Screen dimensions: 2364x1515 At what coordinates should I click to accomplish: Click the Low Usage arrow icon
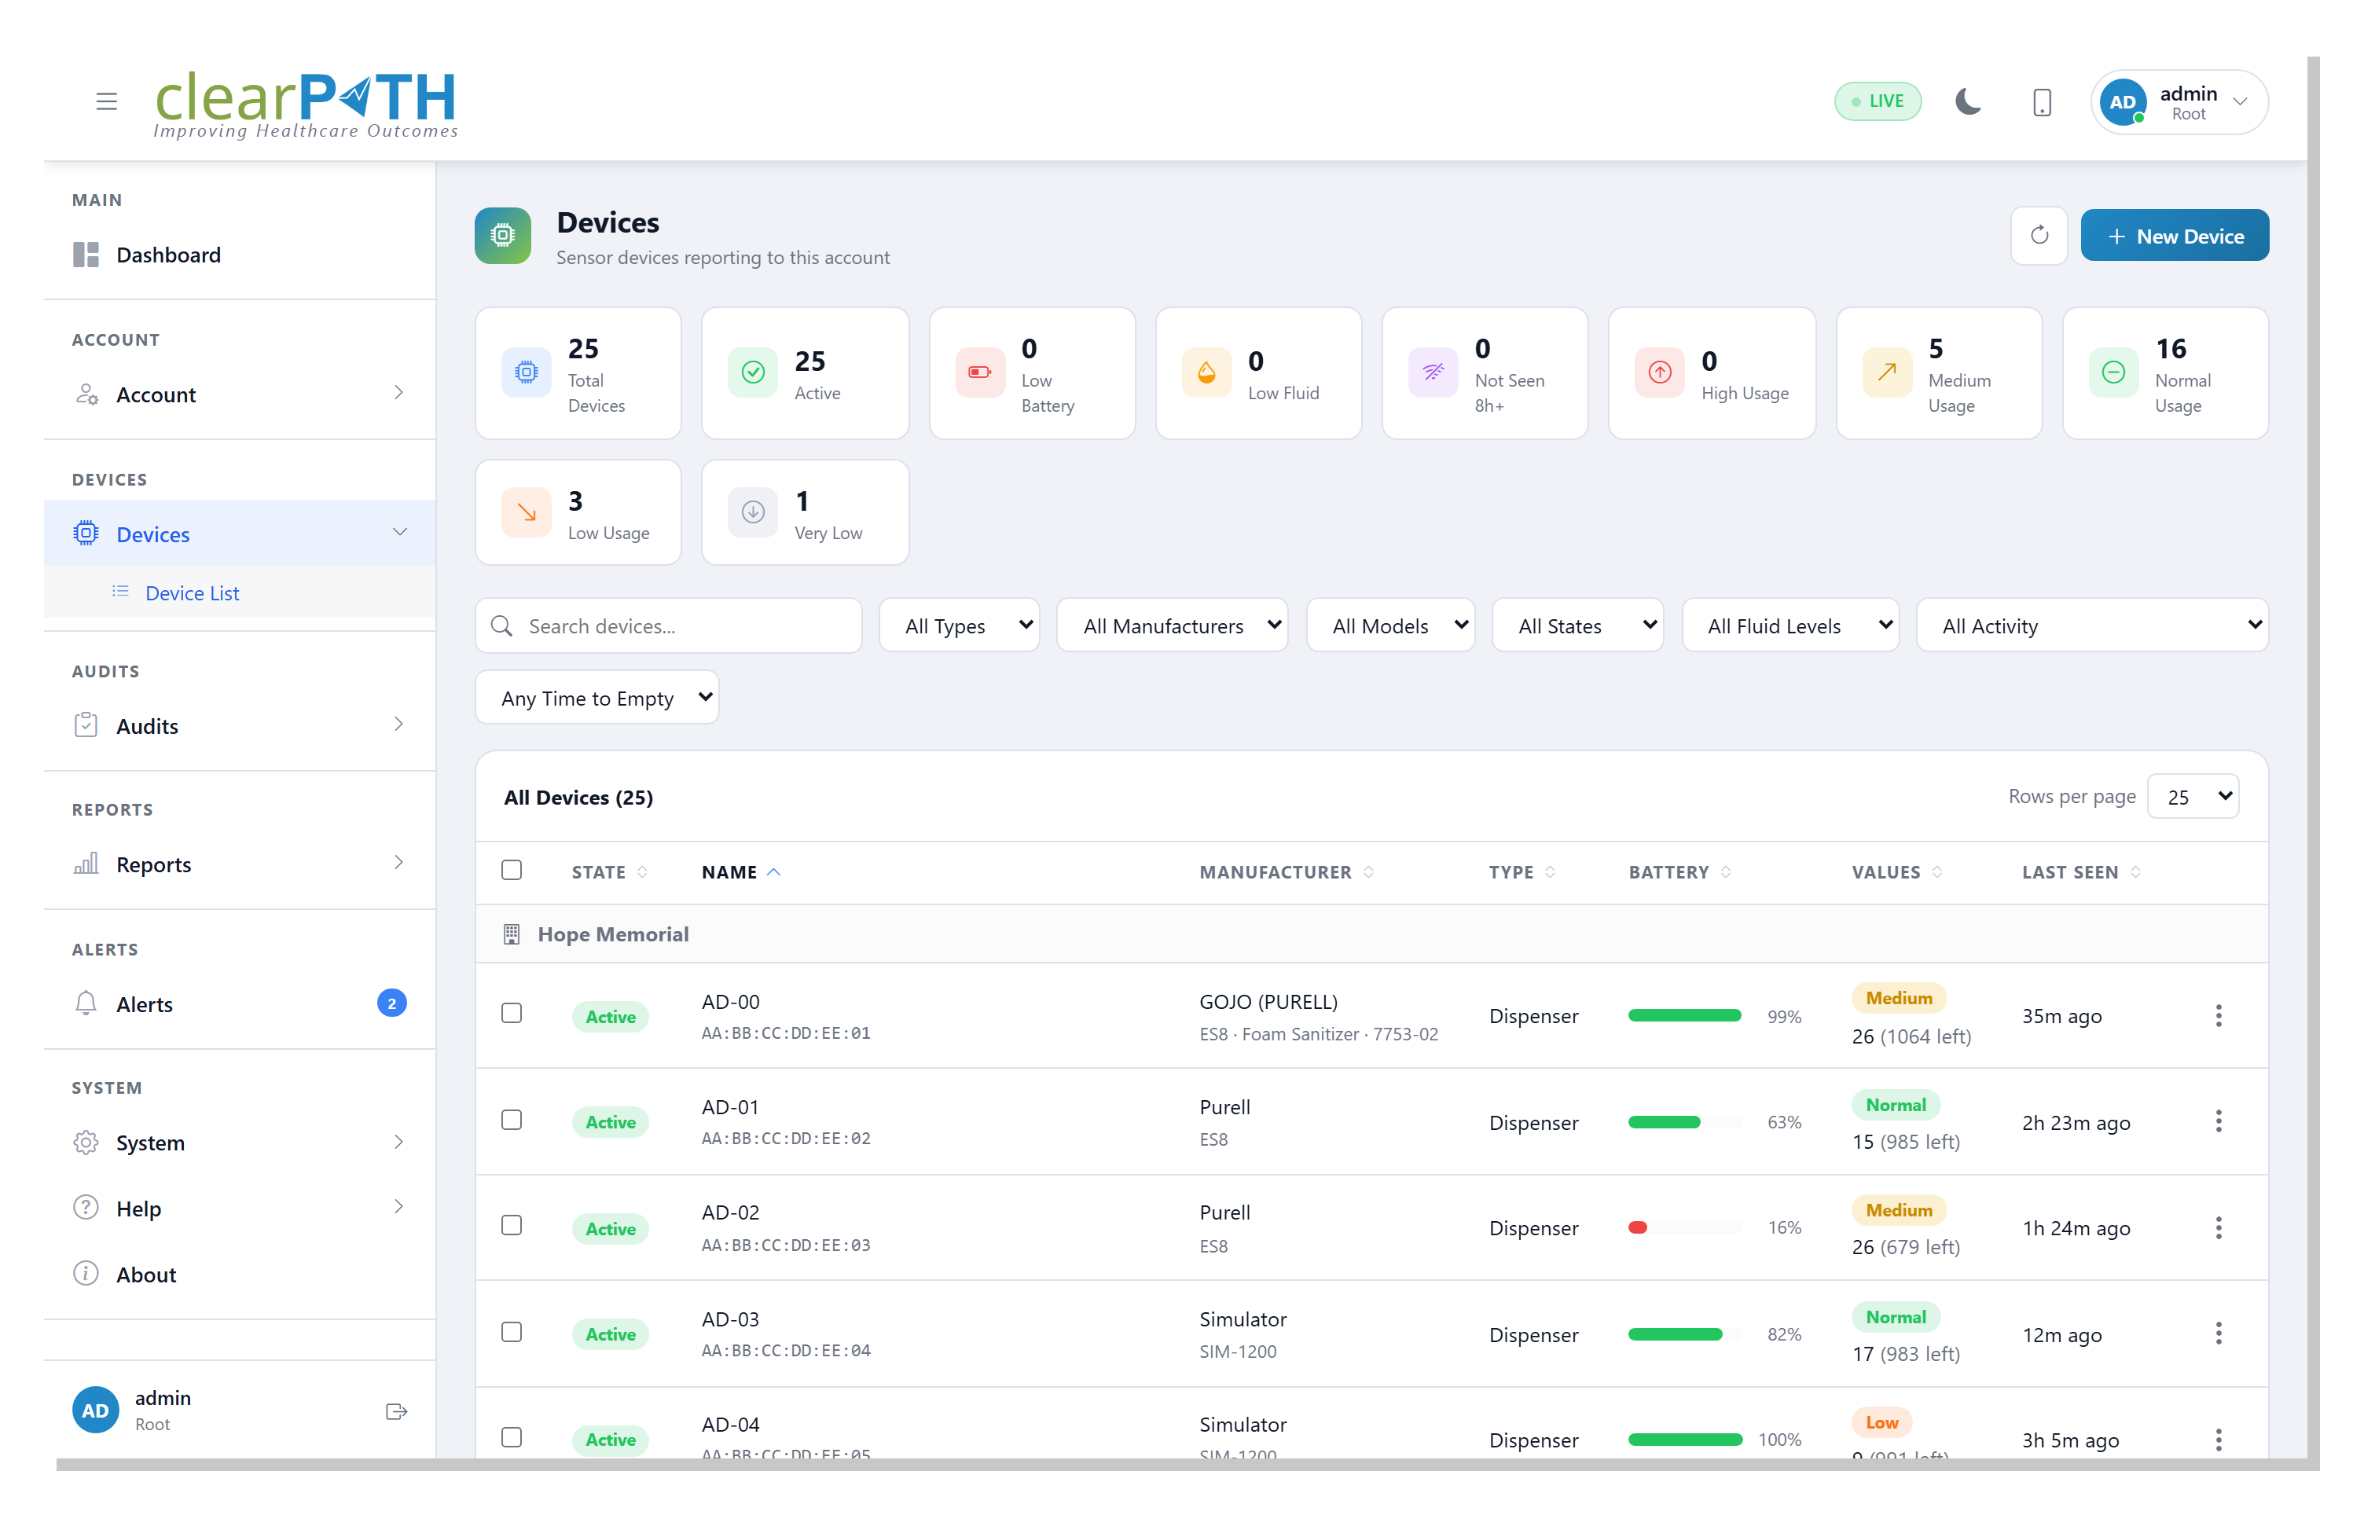[x=527, y=512]
